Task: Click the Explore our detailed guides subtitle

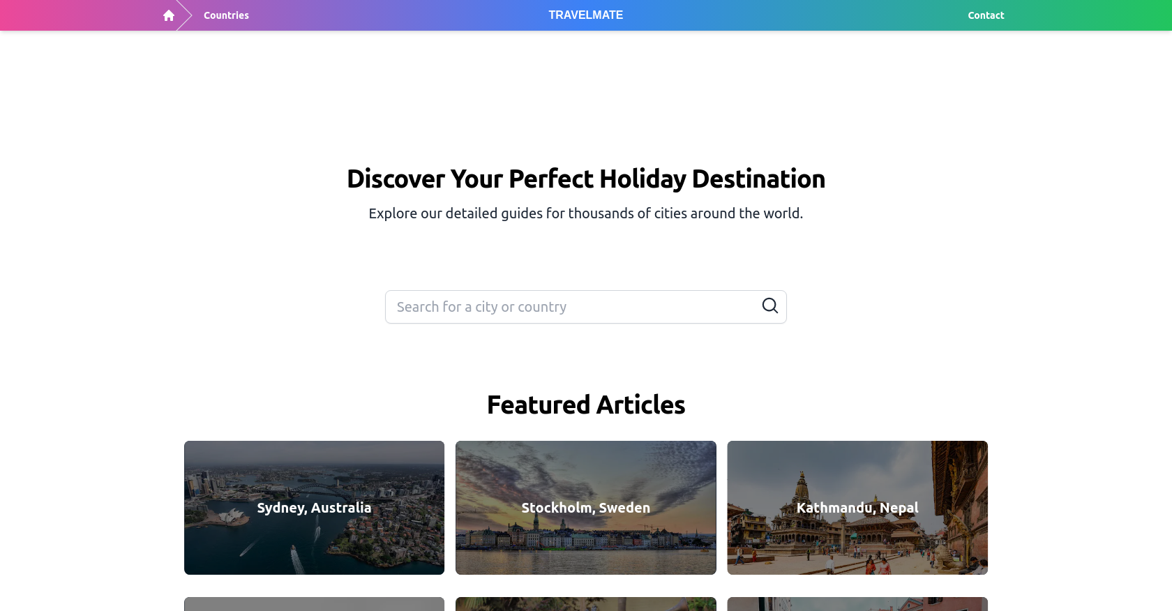Action: pyautogui.click(x=586, y=213)
